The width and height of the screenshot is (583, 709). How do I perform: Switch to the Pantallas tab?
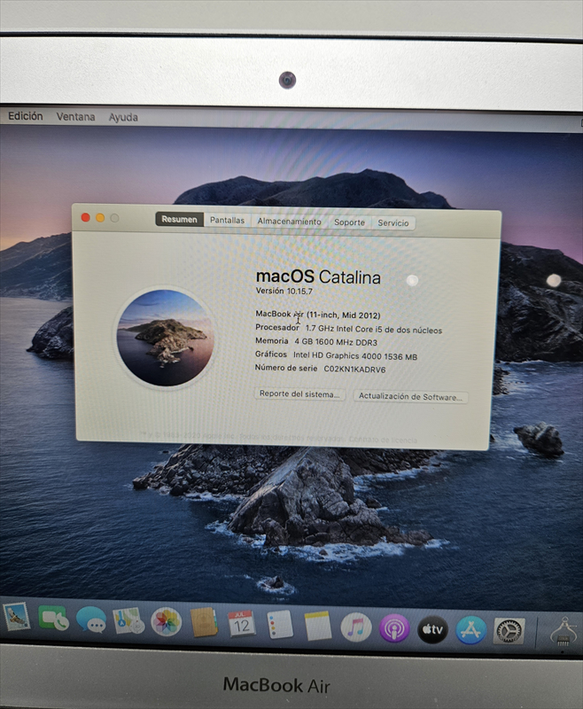coord(227,221)
